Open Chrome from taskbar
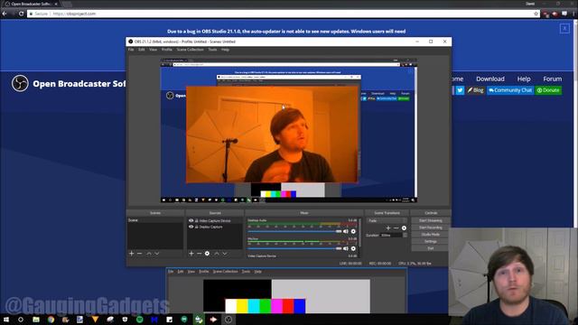578x325 pixels. coord(51,320)
